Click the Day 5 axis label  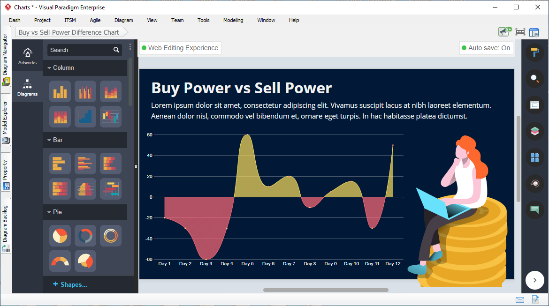point(248,264)
